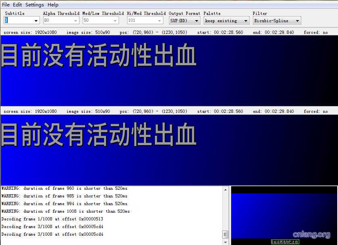Open the Alpha Threshold combo box

[x=61, y=21]
